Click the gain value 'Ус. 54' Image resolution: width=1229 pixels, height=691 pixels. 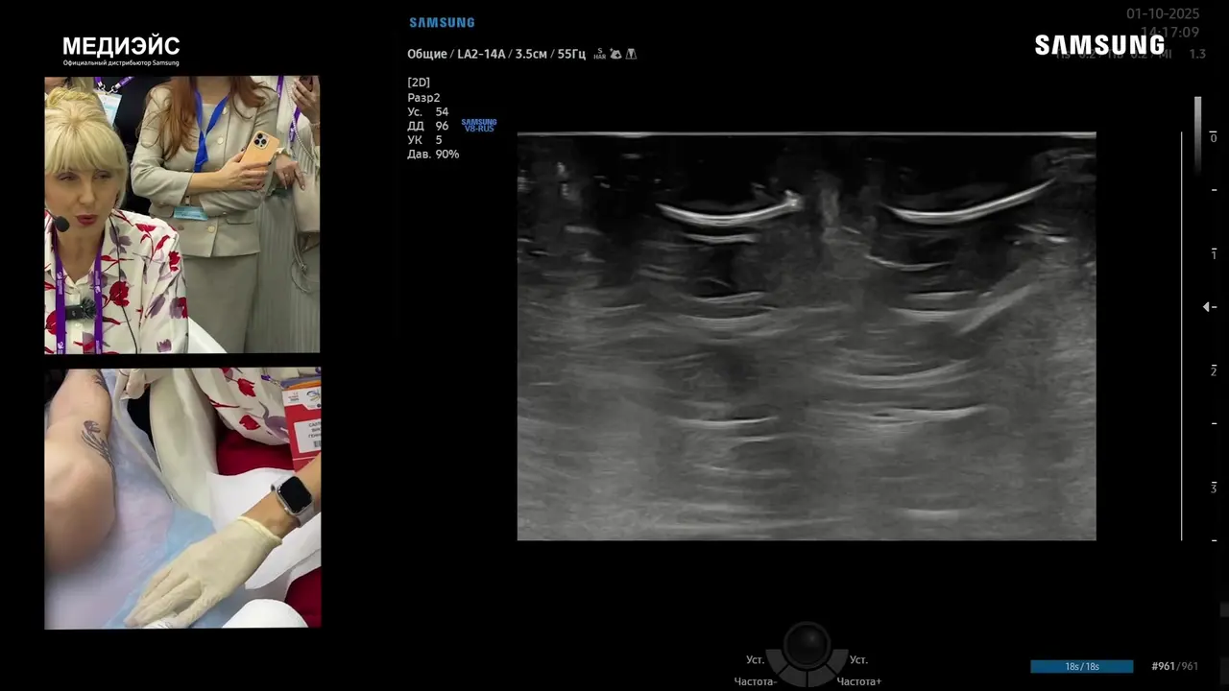(428, 112)
